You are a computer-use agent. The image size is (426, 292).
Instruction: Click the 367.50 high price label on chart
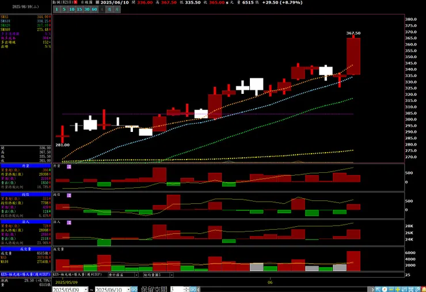(353, 33)
